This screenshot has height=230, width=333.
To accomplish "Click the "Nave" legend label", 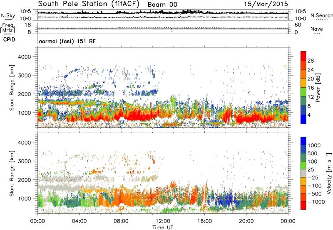I will point(317,29).
